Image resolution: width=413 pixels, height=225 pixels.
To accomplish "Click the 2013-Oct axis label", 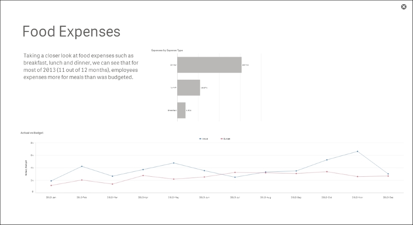I will [327, 197].
